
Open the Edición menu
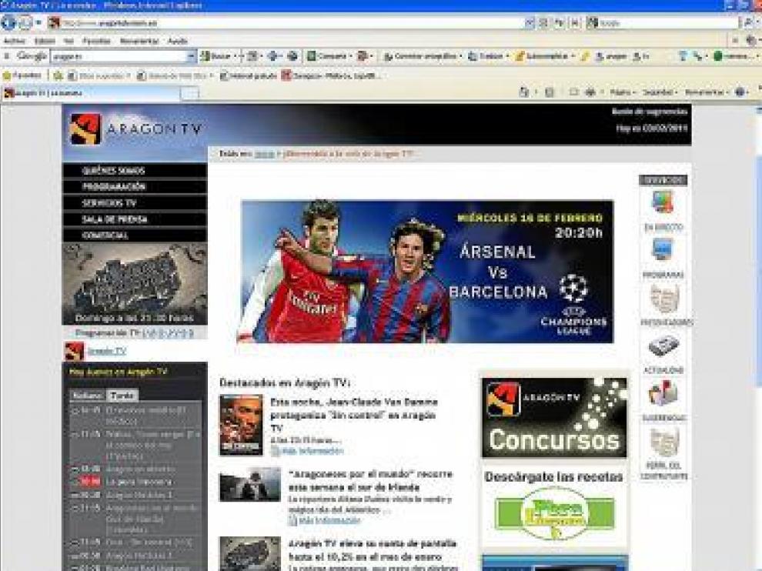[x=45, y=42]
